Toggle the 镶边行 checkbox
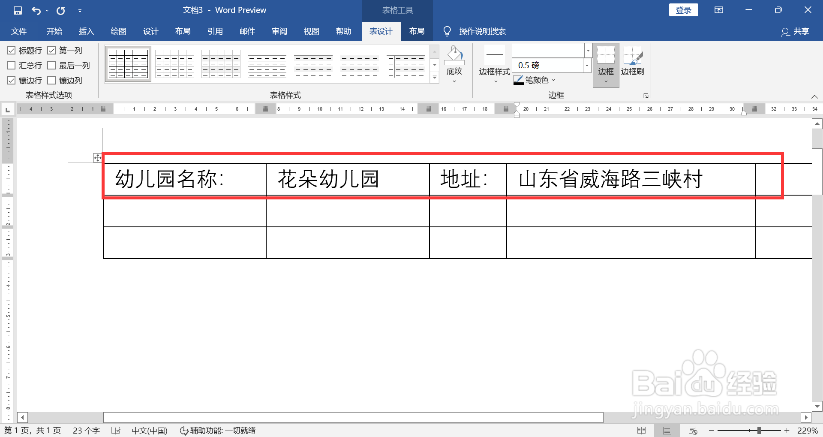 (x=11, y=80)
